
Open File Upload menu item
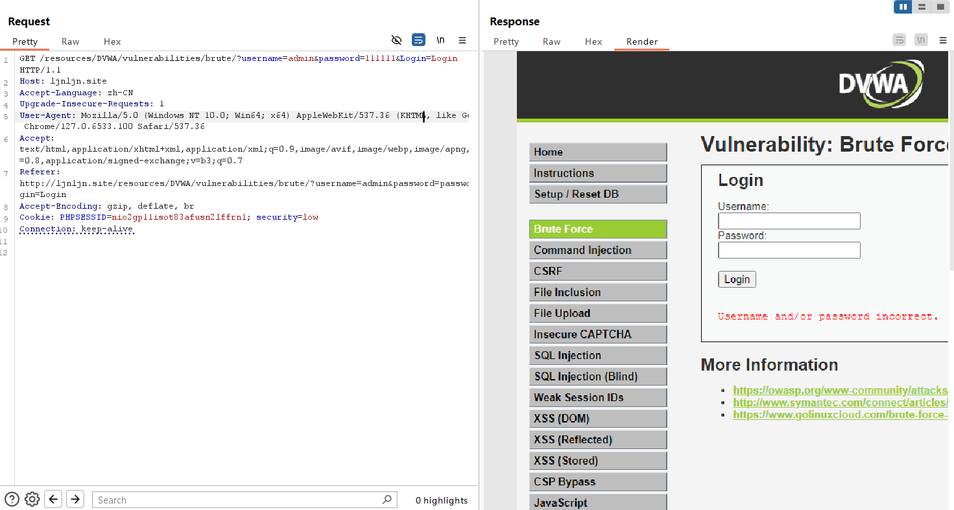598,313
